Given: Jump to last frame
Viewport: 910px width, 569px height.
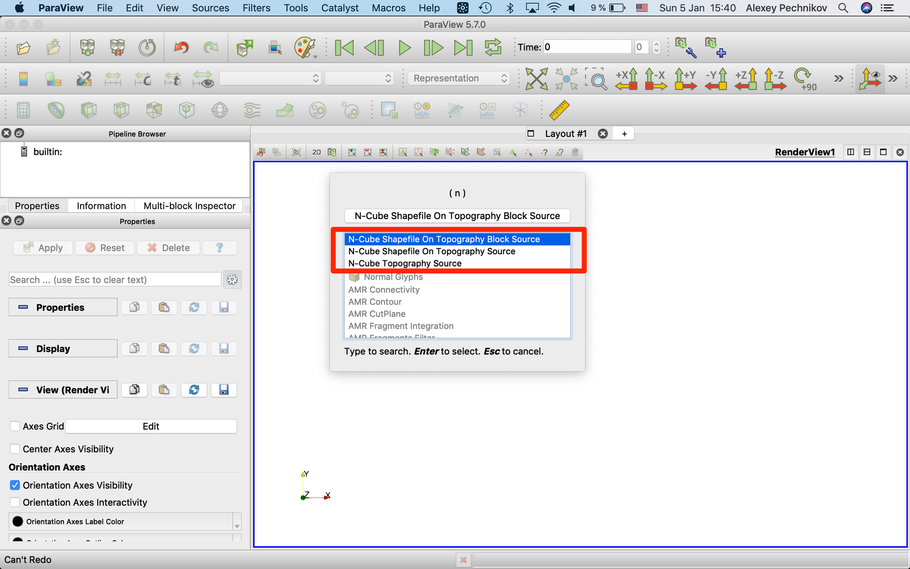Looking at the screenshot, I should (463, 47).
